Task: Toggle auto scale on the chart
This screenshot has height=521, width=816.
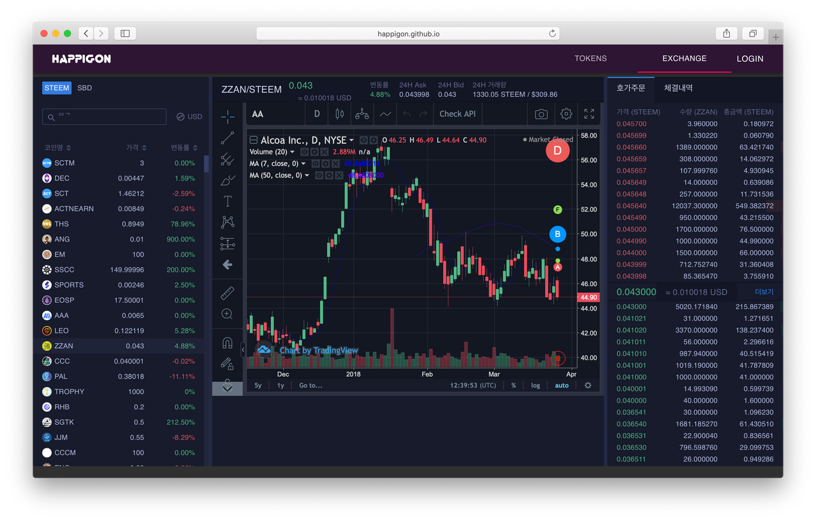Action: [x=562, y=385]
